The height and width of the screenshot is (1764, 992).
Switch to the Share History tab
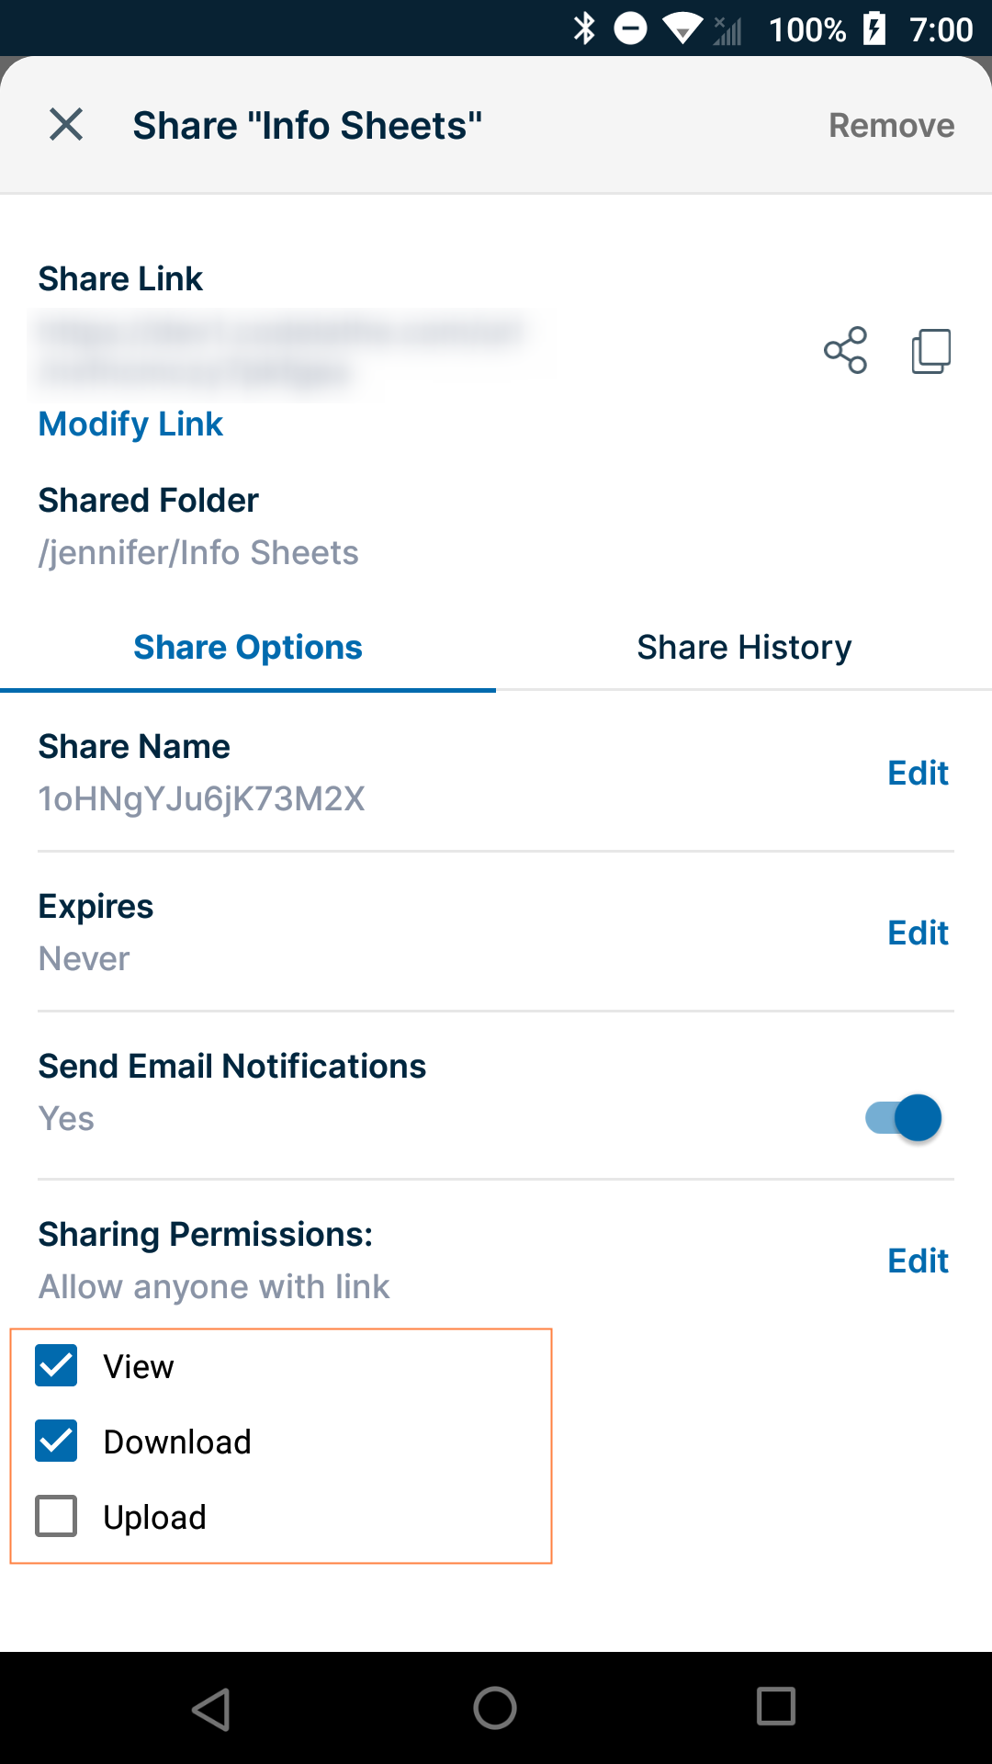tap(744, 648)
